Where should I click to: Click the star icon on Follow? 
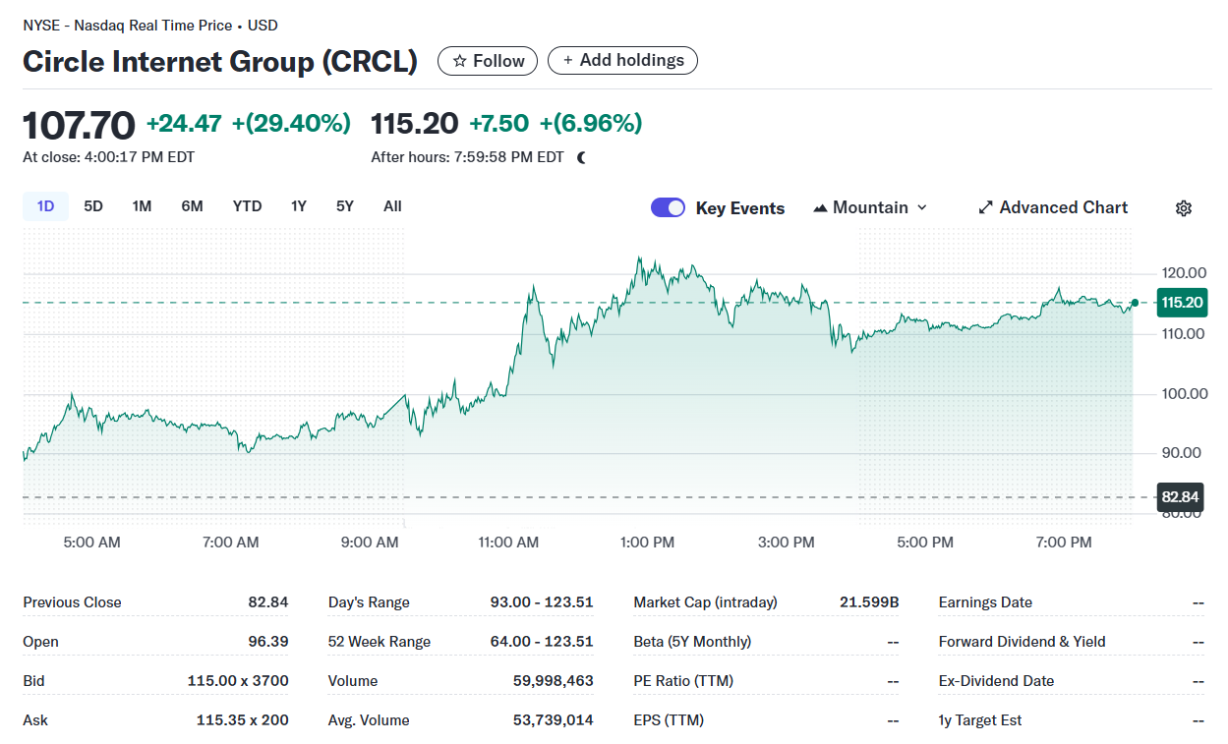point(460,61)
